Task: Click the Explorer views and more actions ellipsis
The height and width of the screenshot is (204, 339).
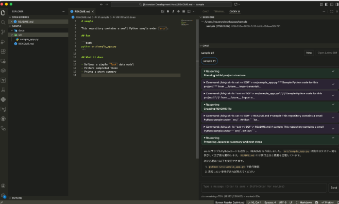Action: (x=63, y=11)
